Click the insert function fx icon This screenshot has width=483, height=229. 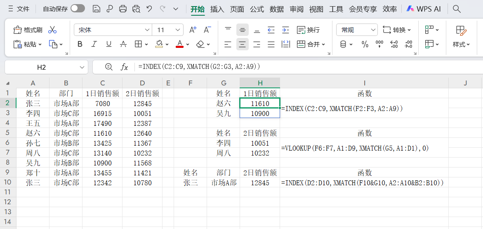(124, 67)
